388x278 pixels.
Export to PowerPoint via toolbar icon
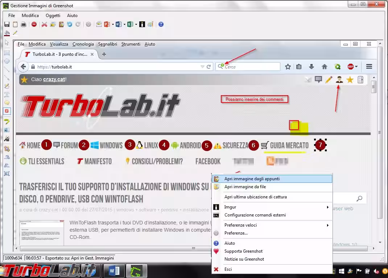(107, 24)
